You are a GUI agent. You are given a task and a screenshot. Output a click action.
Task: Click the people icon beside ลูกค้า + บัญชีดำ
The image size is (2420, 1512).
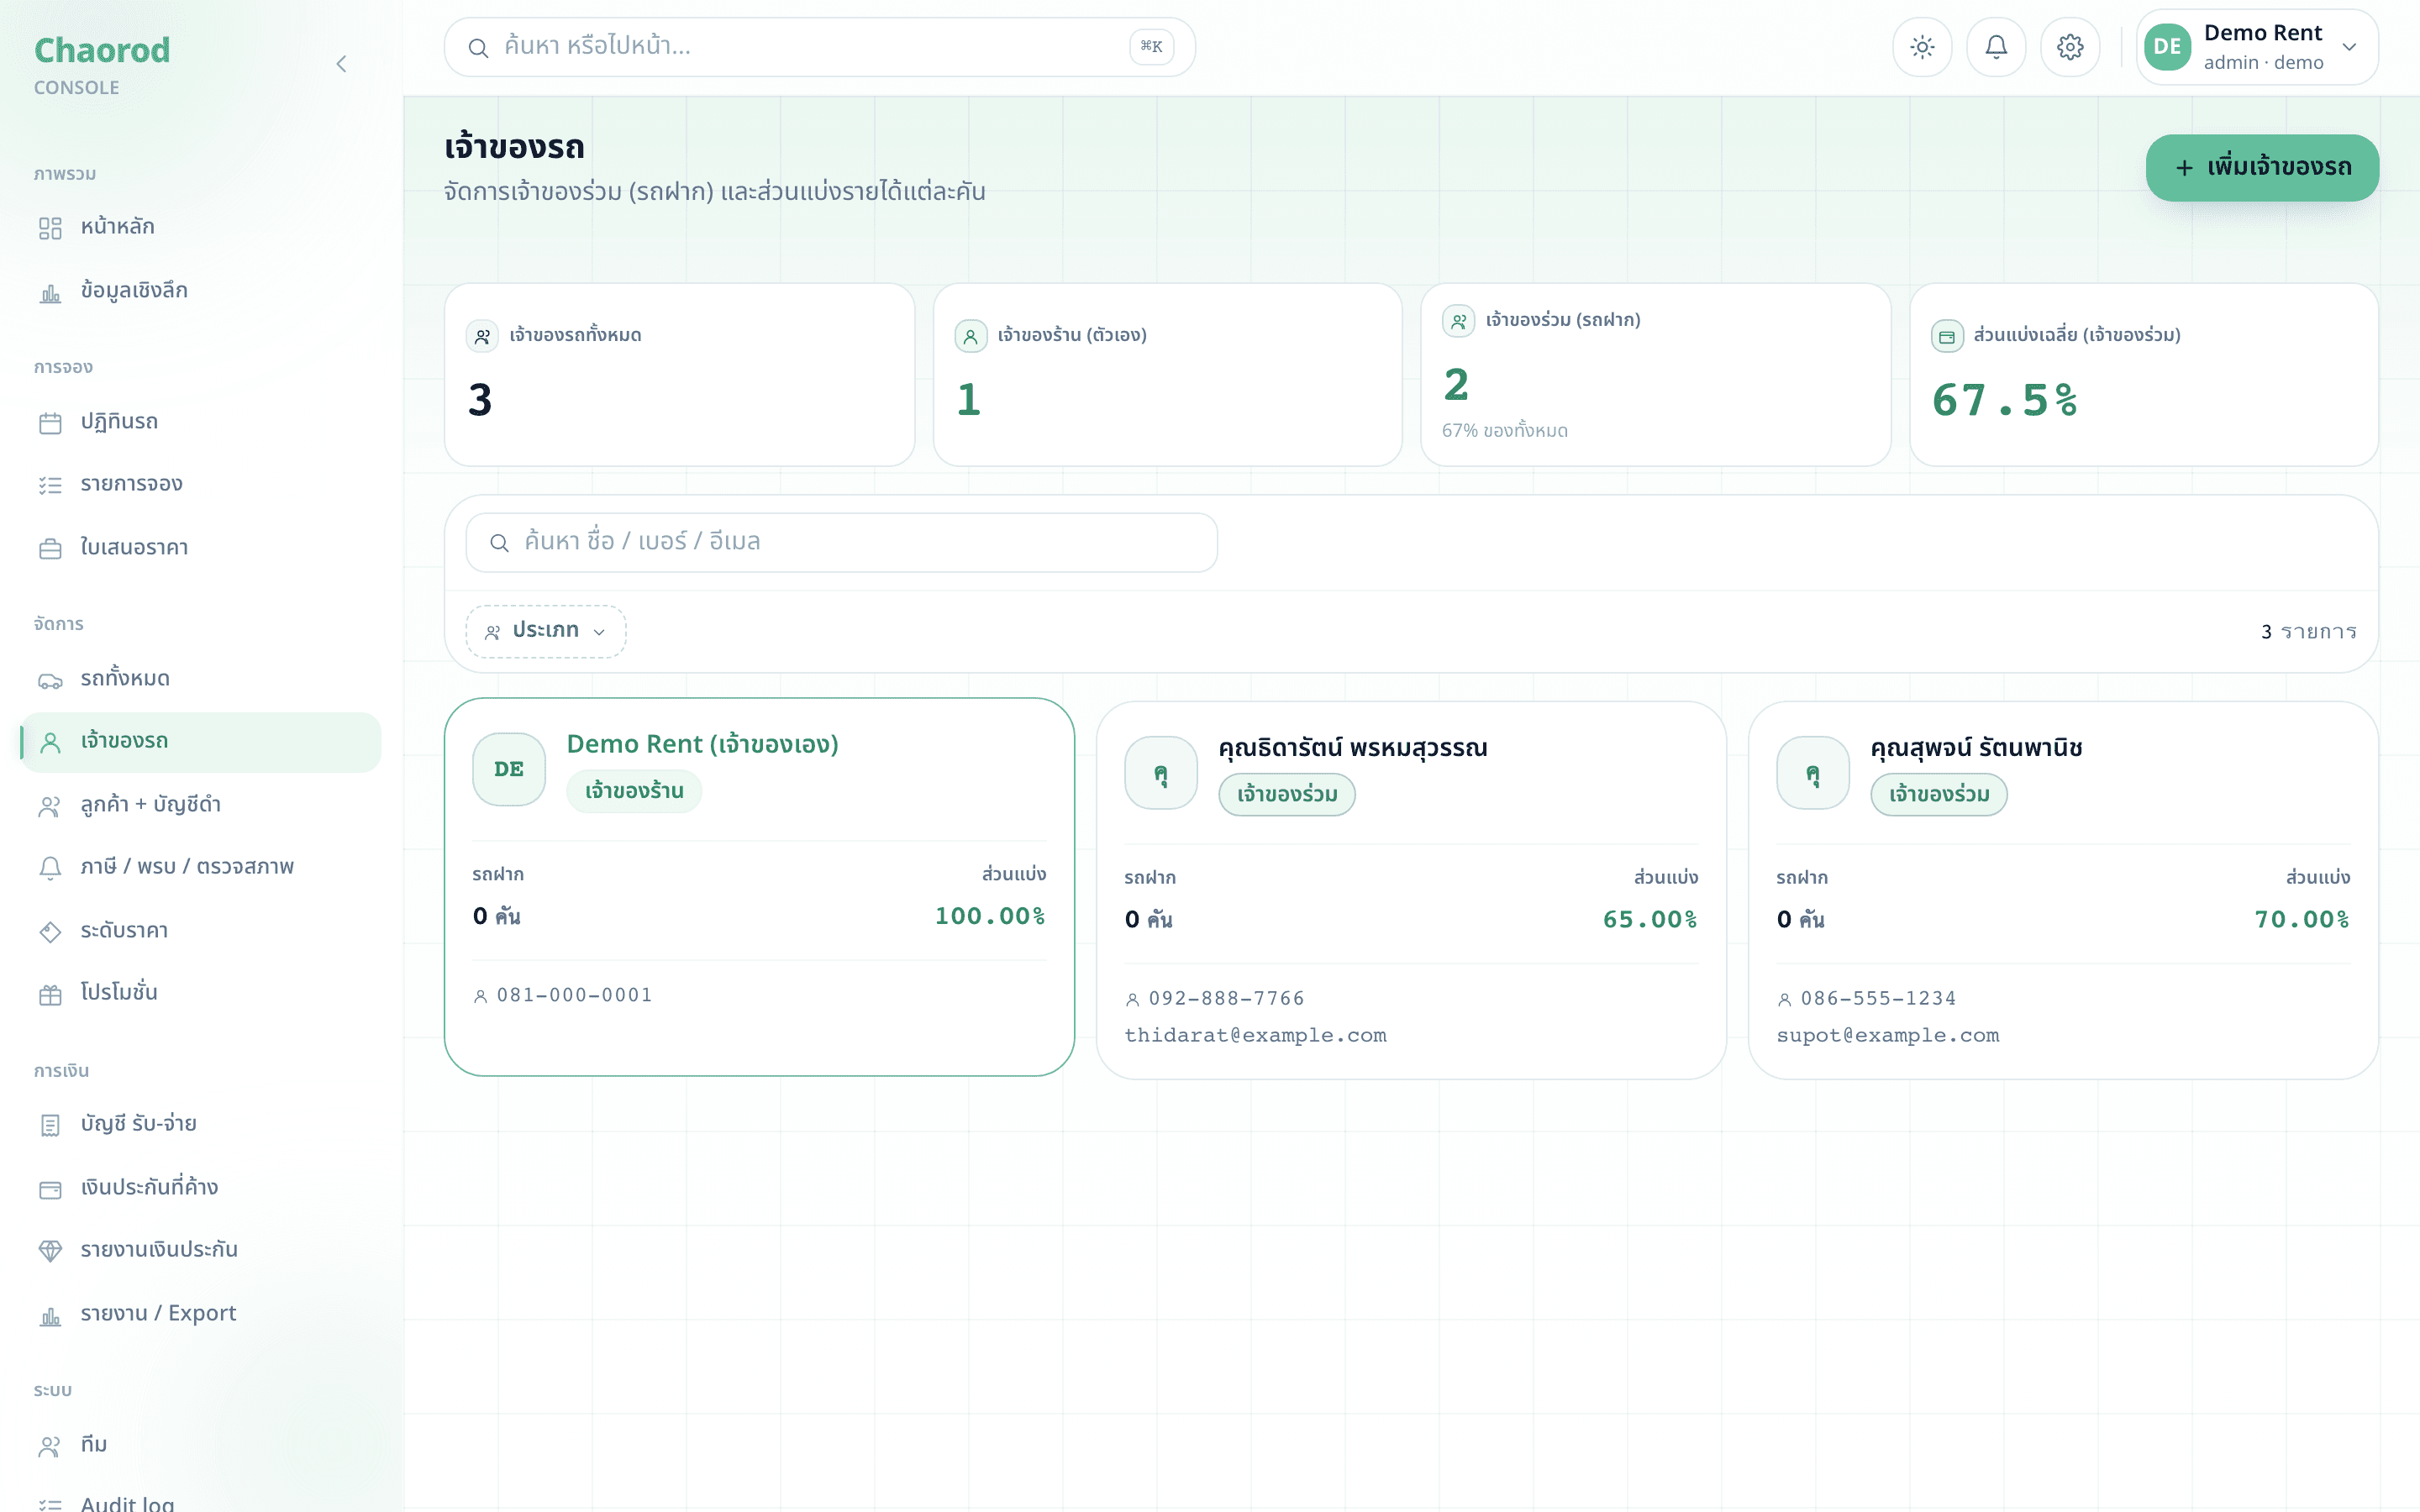(x=50, y=806)
